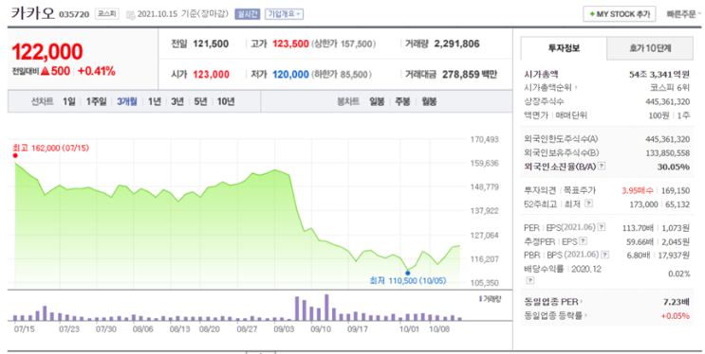Click the 외국인보유주식수(B) value 133,850,558
This screenshot has height=354, width=705.
click(668, 153)
